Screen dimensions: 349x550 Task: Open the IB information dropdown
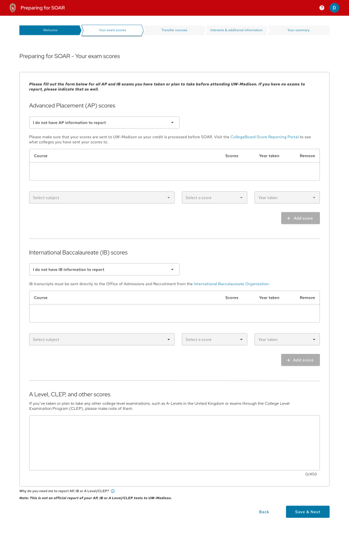coord(104,269)
